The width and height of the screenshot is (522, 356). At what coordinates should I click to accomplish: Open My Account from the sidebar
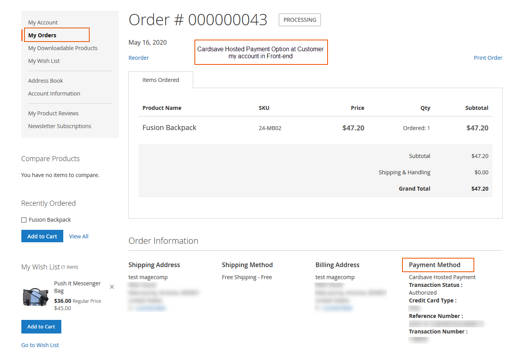[43, 22]
